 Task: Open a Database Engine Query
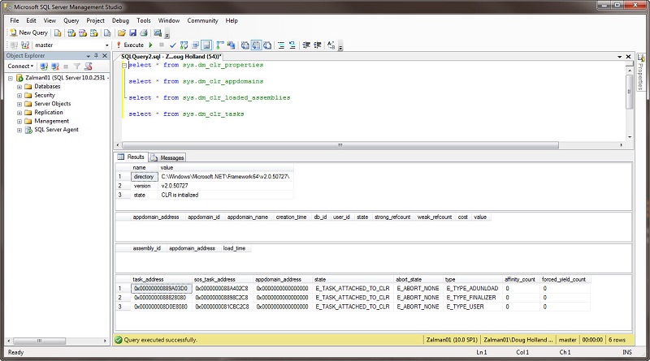[x=58, y=32]
